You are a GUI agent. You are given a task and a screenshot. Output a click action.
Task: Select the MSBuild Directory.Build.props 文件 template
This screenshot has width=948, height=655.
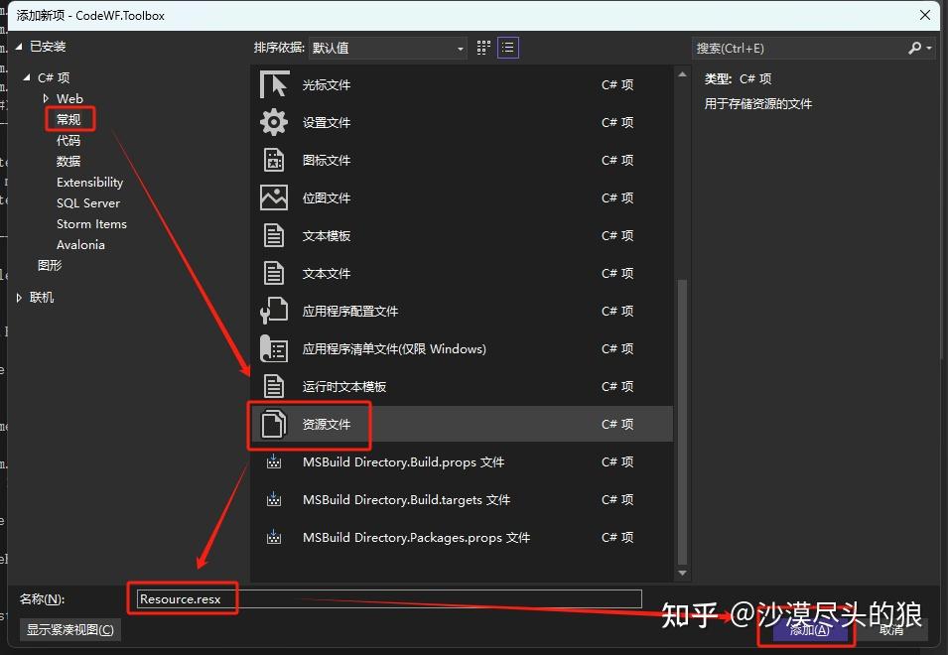397,461
